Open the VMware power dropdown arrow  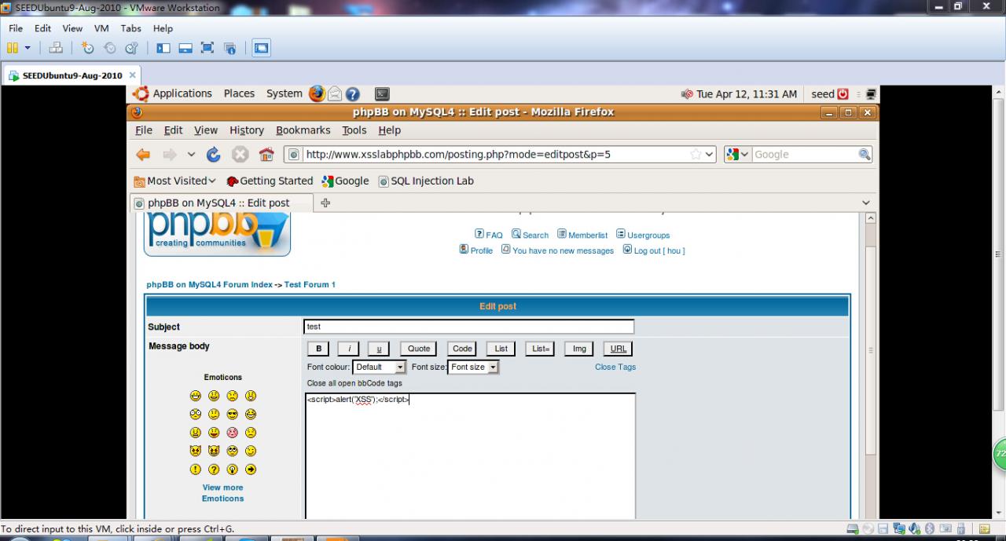tap(28, 48)
